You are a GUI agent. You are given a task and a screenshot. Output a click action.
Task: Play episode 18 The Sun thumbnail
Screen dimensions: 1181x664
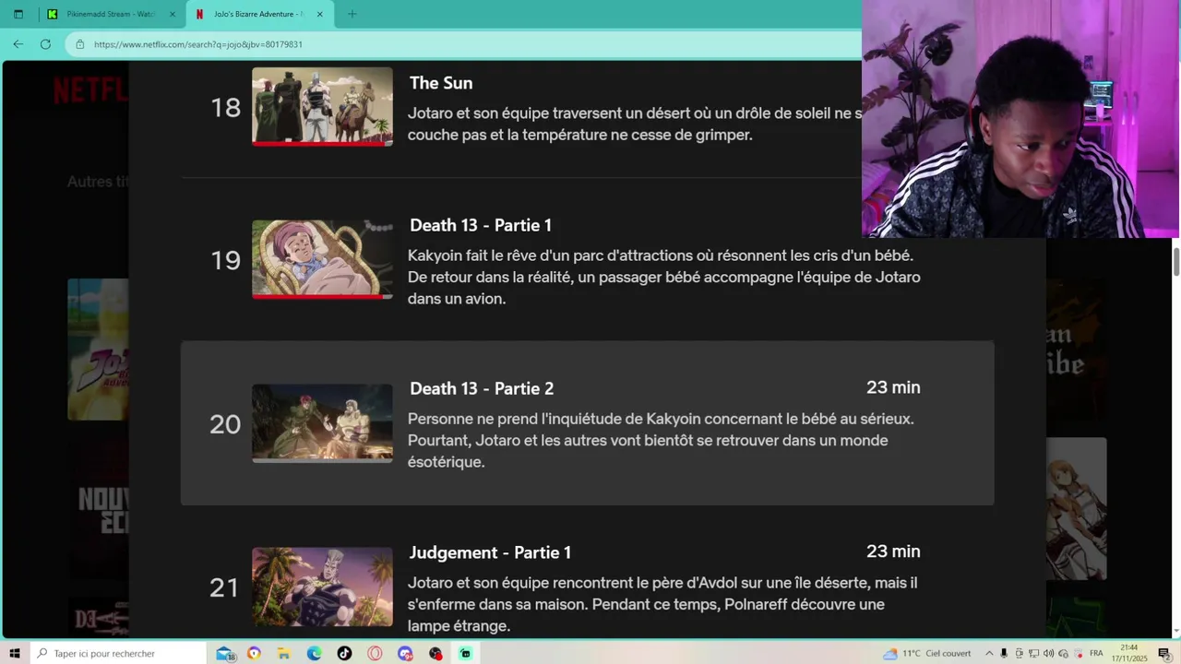(322, 106)
